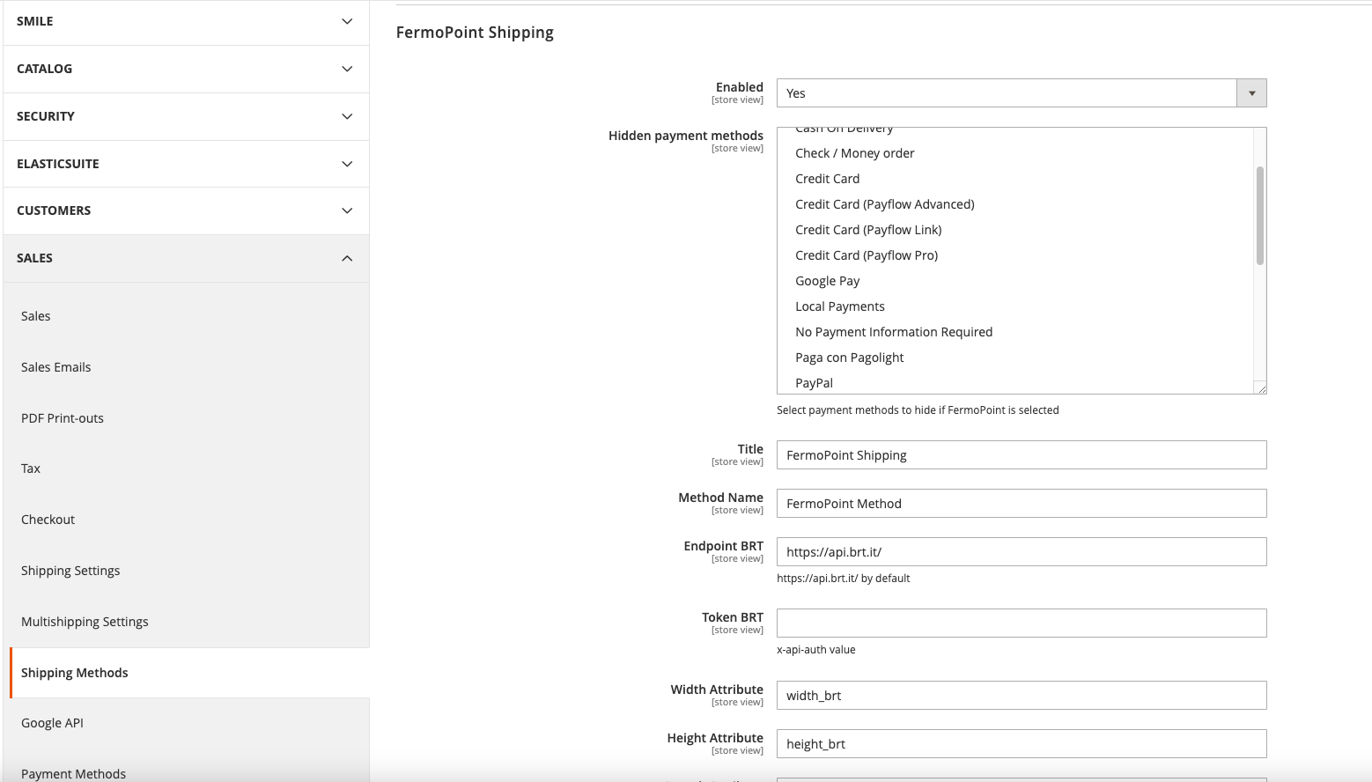This screenshot has height=782, width=1372.
Task: Open the Enabled dropdown arrow
Action: click(1250, 93)
